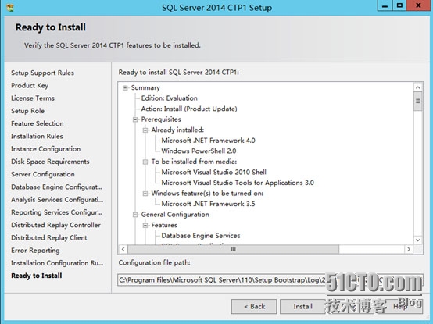433x324 pixels.
Task: Open the Instance Configuration step
Action: pos(46,149)
